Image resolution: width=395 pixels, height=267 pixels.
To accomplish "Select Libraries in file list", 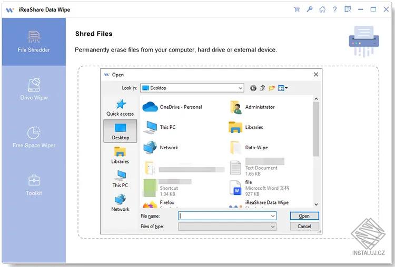I will [x=246, y=127].
